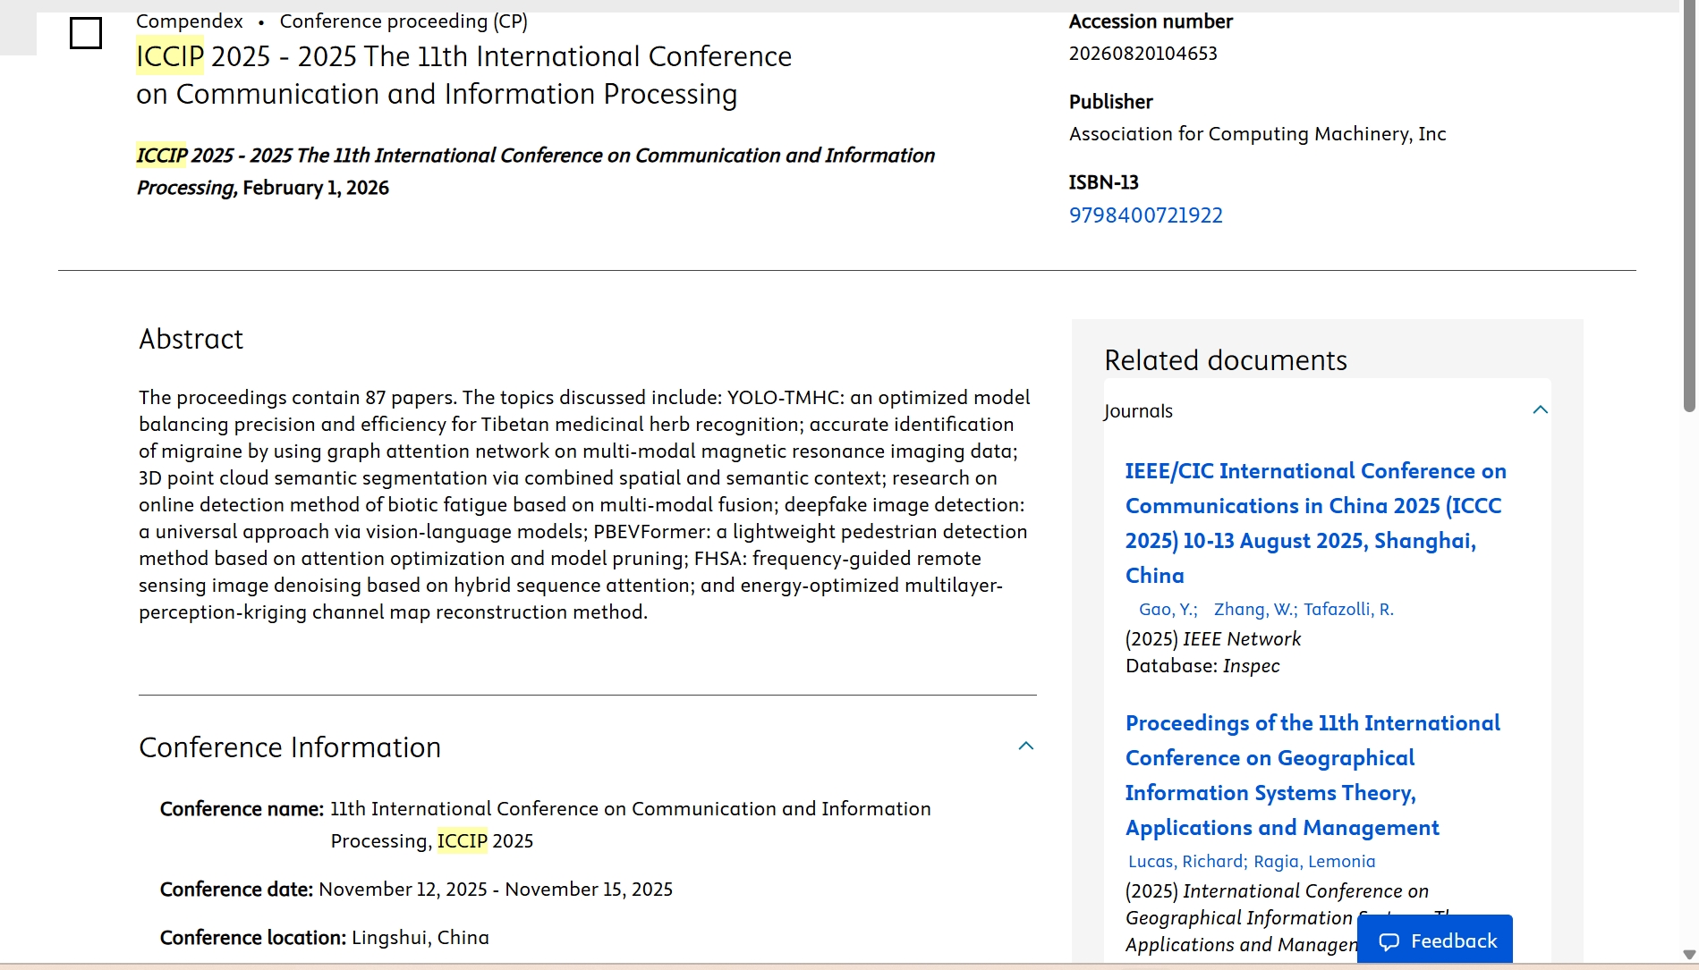1699x970 pixels.
Task: Click the Related documents heading
Action: (x=1225, y=360)
